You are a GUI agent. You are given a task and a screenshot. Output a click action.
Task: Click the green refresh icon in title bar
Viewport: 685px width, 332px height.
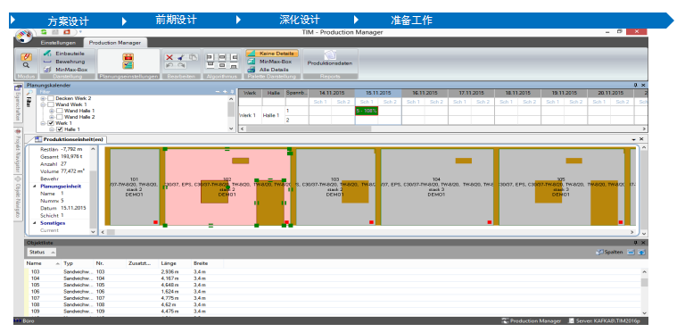[x=44, y=32]
